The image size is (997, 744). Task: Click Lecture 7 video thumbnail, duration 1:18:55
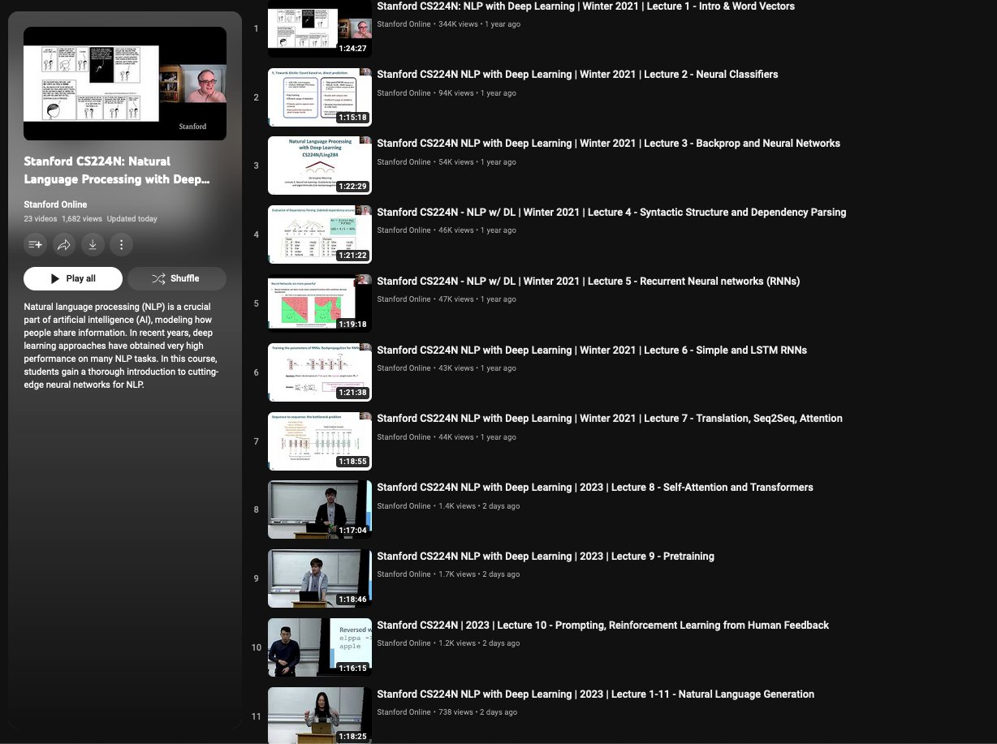[320, 441]
